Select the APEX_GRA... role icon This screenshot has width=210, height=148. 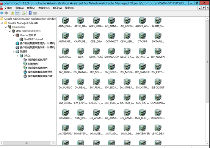tap(96, 21)
